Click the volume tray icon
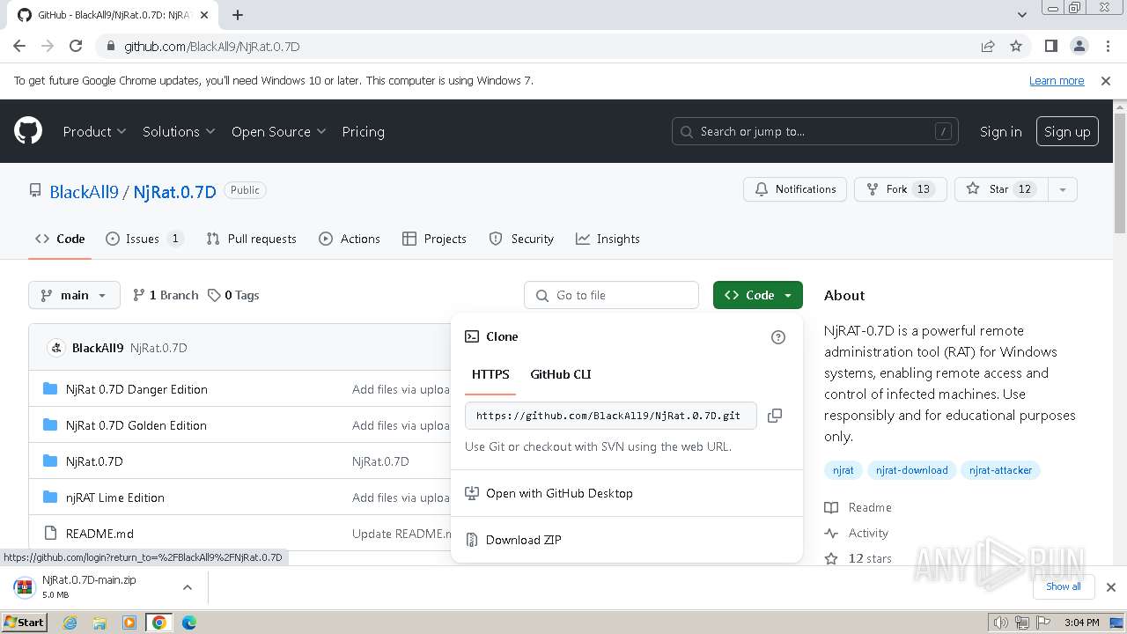Screen dimensions: 1127x634 [1001, 623]
